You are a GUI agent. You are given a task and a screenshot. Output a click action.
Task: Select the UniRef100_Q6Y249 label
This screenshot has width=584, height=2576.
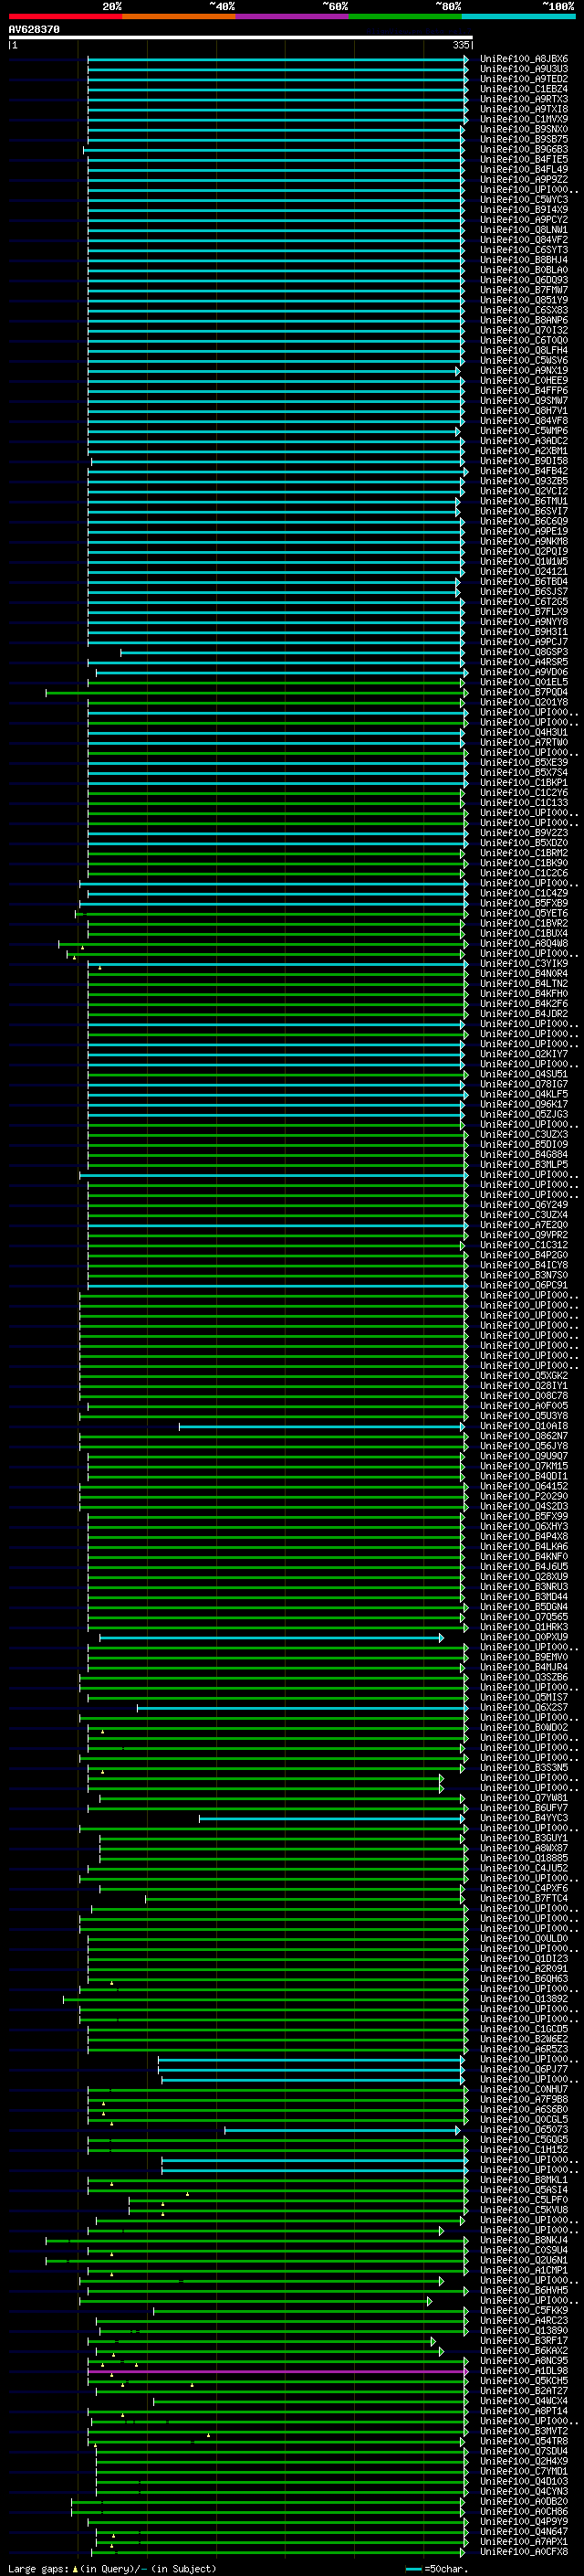[x=524, y=1205]
